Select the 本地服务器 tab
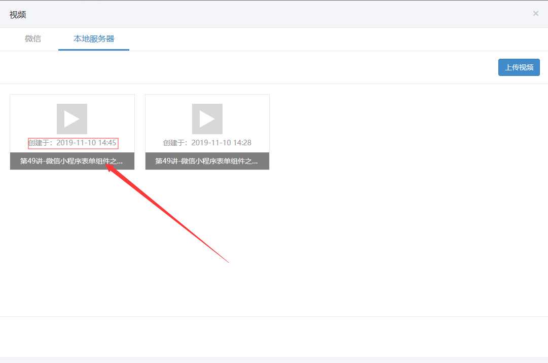The image size is (548, 363). click(94, 39)
